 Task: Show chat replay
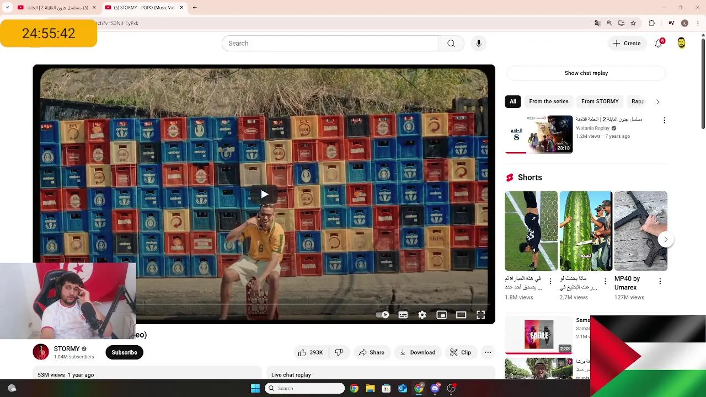click(586, 73)
